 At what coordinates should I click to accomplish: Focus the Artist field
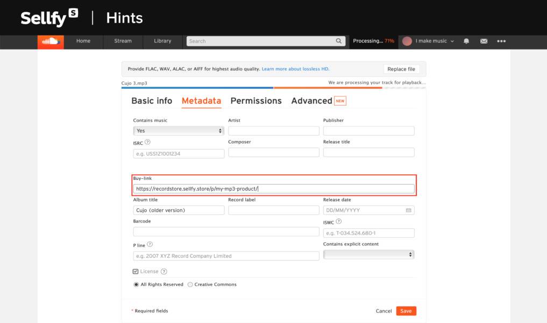pos(273,131)
